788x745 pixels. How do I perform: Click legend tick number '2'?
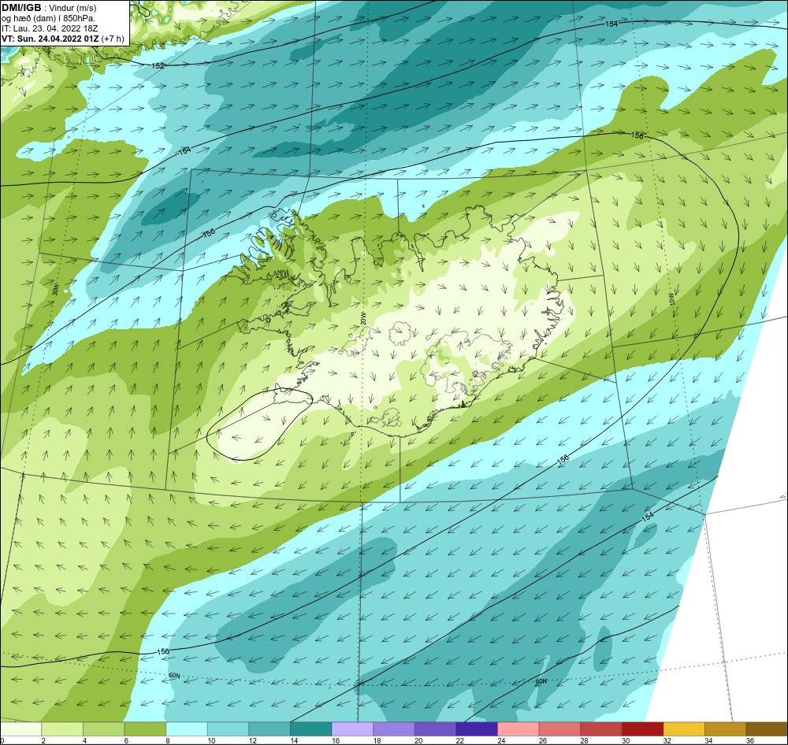click(x=43, y=740)
